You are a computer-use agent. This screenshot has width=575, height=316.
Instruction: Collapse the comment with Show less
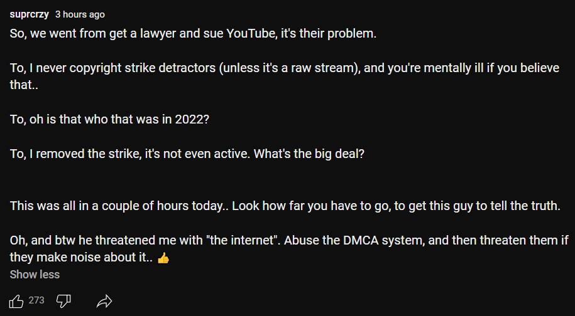tap(35, 275)
